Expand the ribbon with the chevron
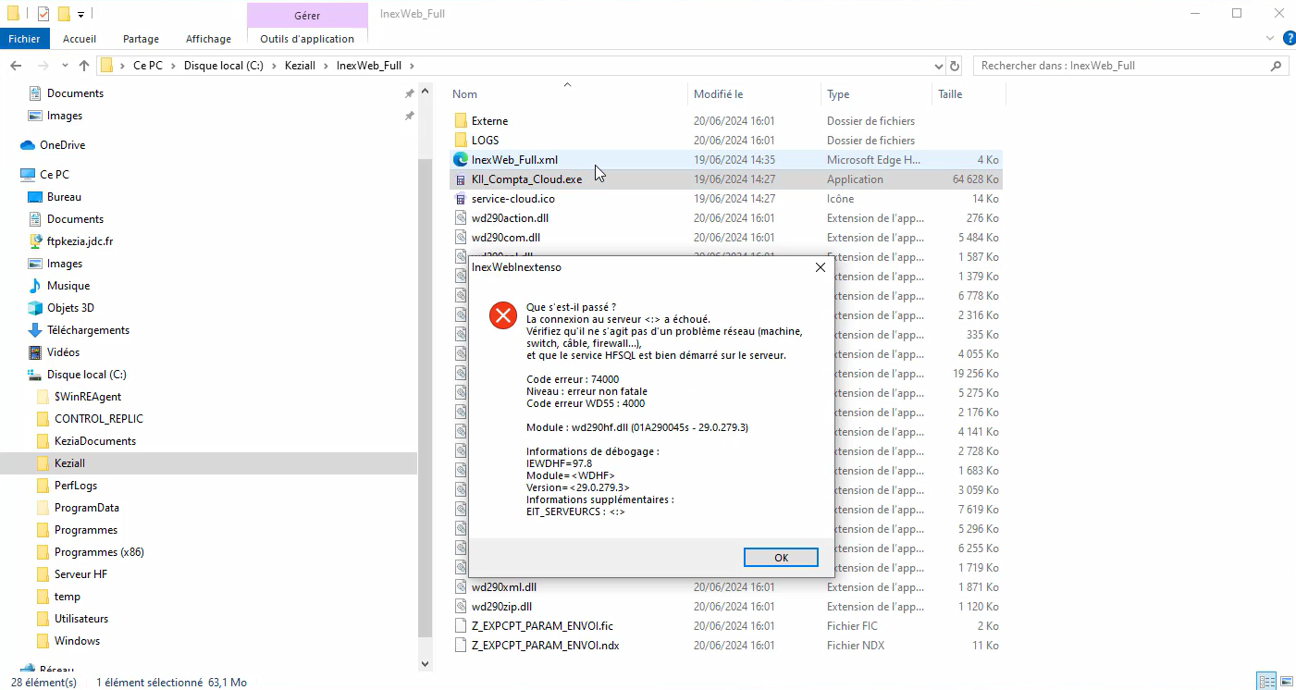The width and height of the screenshot is (1296, 690). (x=1270, y=38)
